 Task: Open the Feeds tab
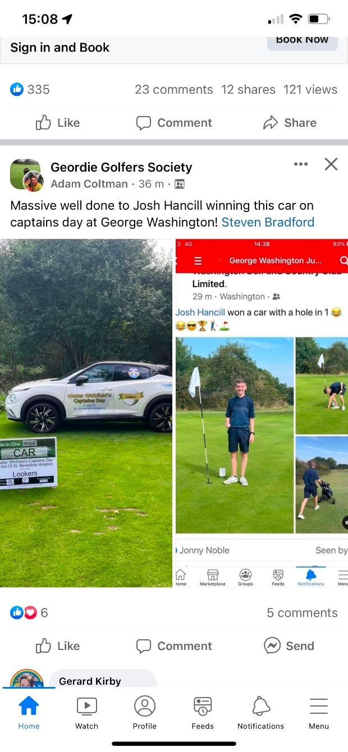(x=203, y=713)
